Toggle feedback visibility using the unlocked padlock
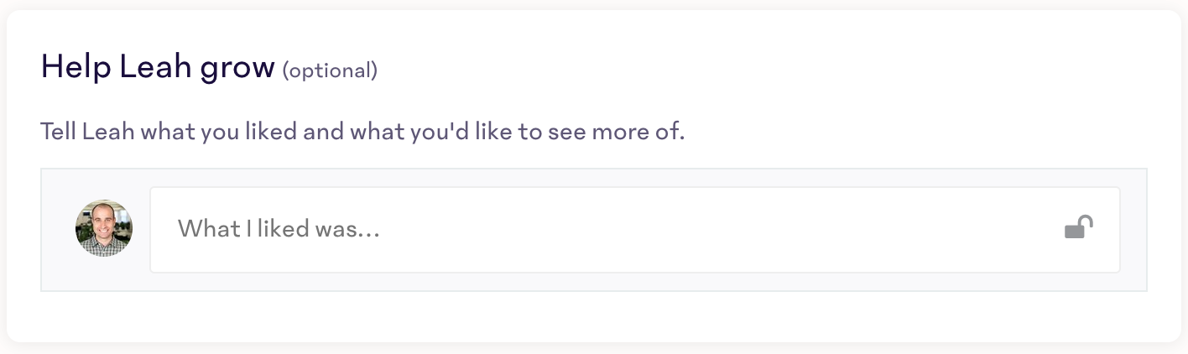Screen dimensions: 1188x354 (x=1079, y=227)
